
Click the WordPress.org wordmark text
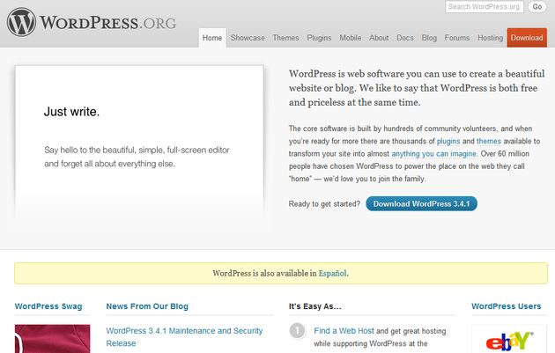(107, 23)
